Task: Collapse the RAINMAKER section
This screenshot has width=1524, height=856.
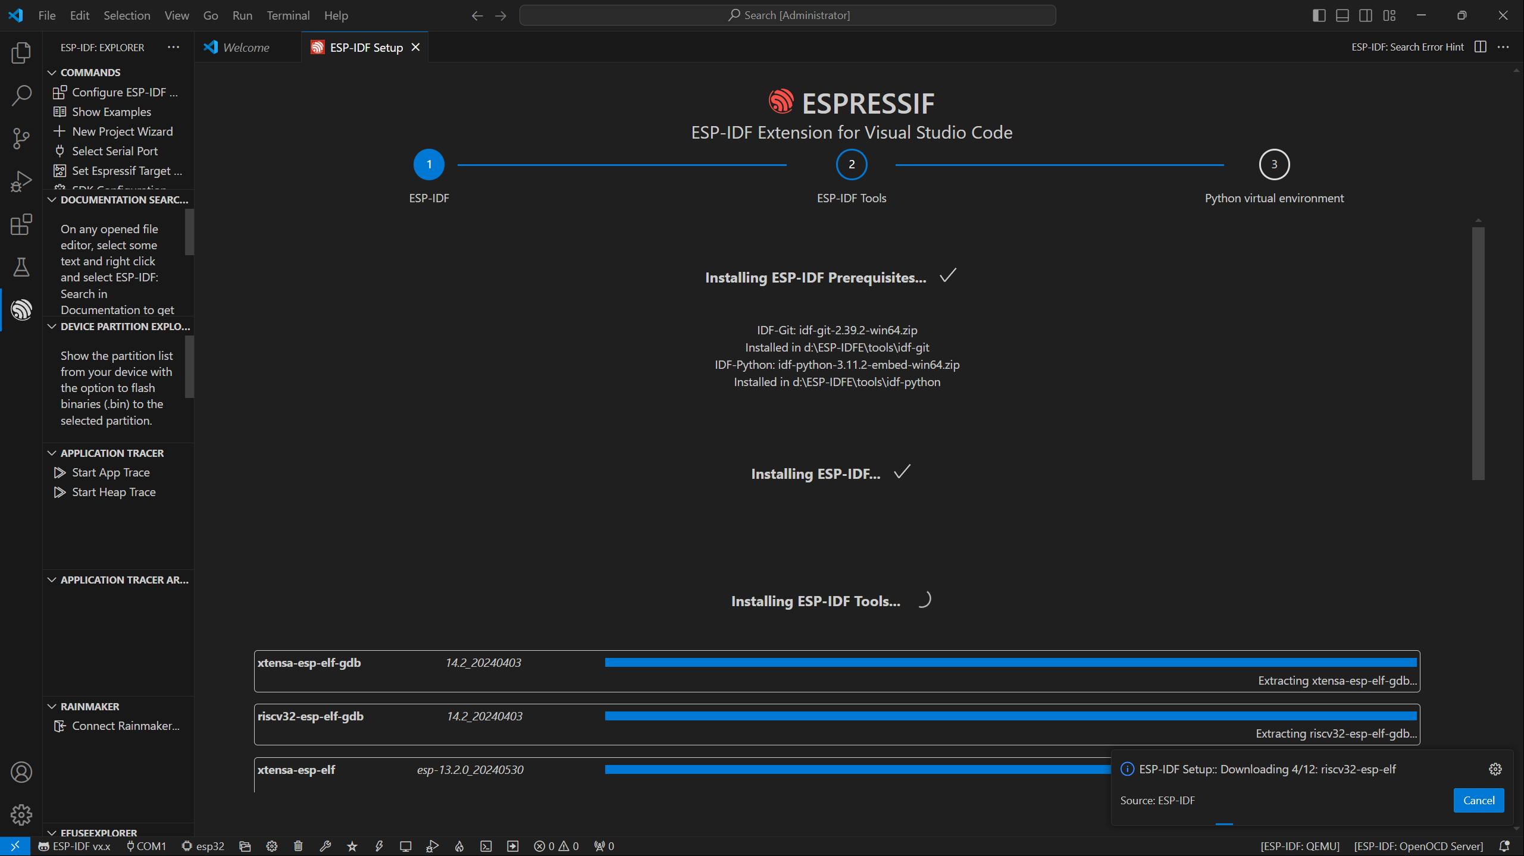Action: 52,707
